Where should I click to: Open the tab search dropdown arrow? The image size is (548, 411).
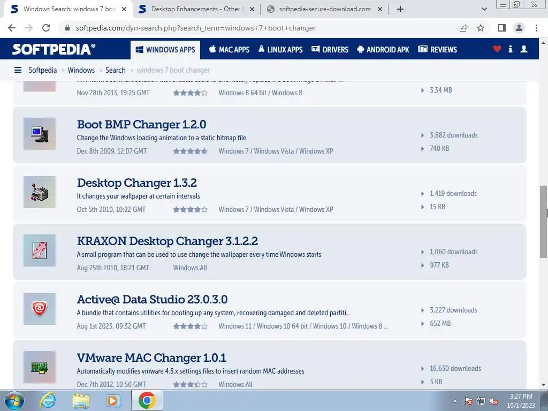484,9
